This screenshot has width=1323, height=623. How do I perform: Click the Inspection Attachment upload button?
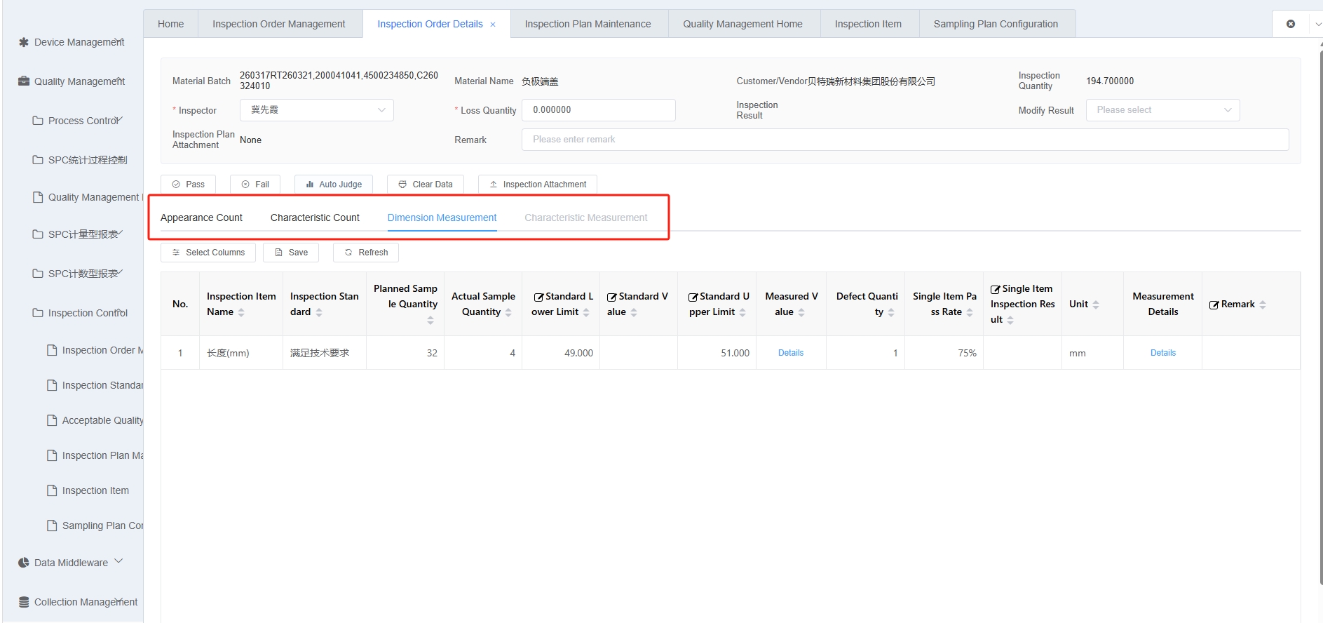pyautogui.click(x=538, y=185)
